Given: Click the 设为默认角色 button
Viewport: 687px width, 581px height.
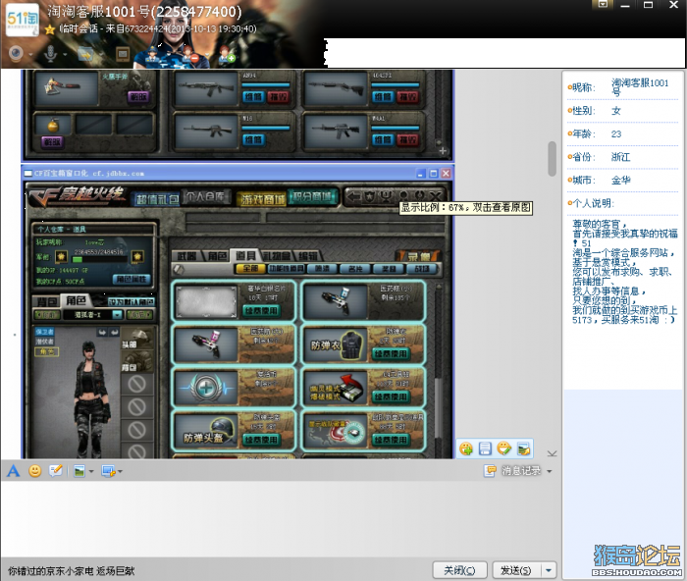Looking at the screenshot, I should click(131, 302).
